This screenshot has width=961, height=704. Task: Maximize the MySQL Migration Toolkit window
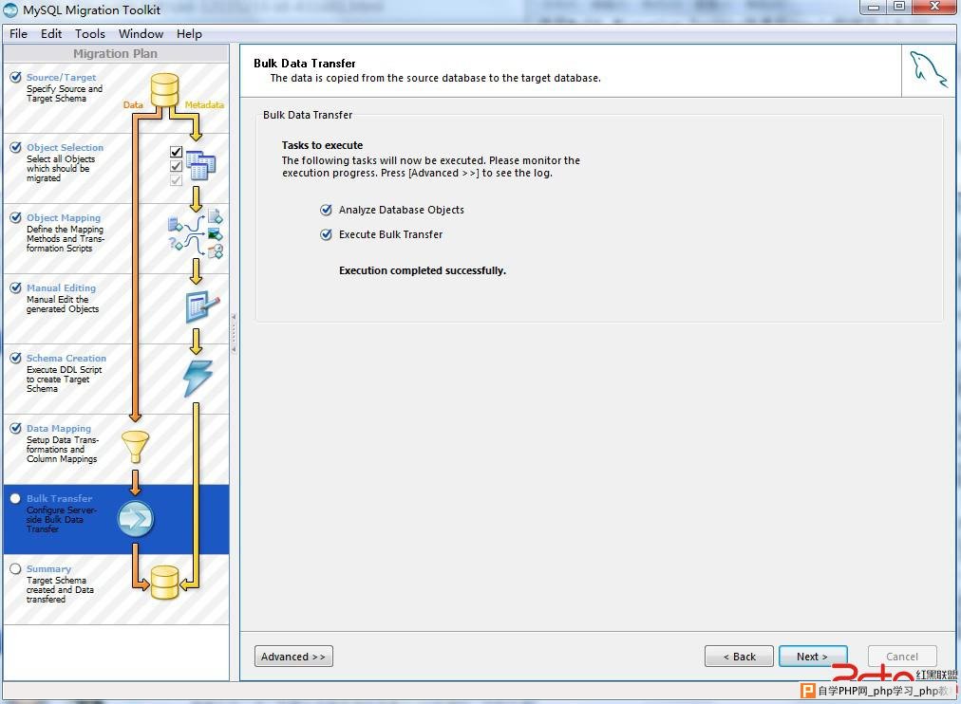pyautogui.click(x=899, y=8)
